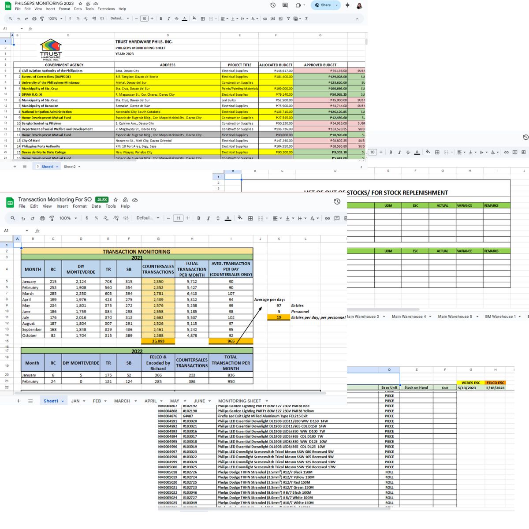This screenshot has height=529, width=529.
Task: Open text rotation dropdown in Transaction Monitoring
Action: [x=313, y=218]
